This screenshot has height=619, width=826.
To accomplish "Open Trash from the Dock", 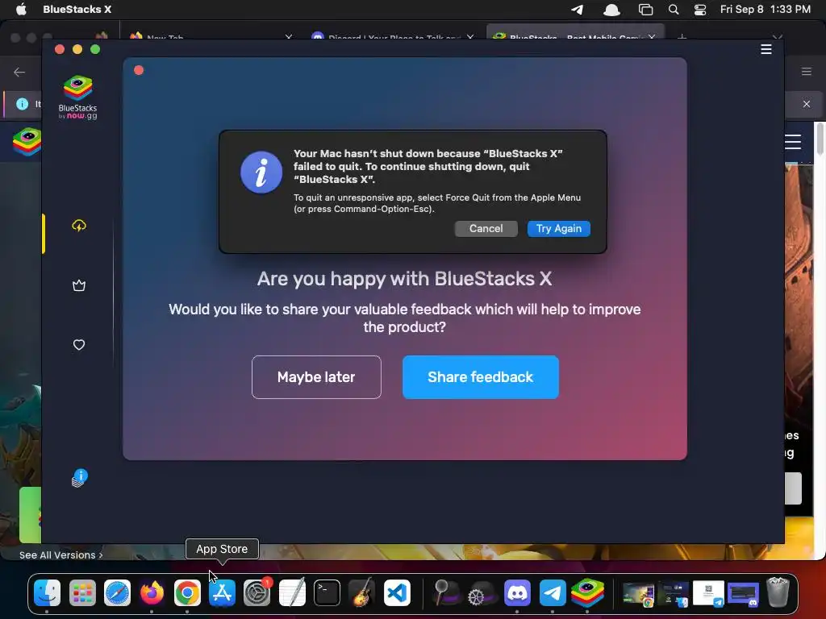I will click(x=778, y=592).
